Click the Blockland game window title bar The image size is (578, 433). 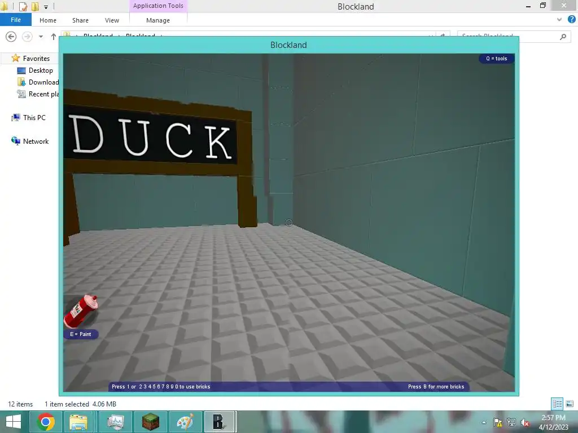coord(289,45)
